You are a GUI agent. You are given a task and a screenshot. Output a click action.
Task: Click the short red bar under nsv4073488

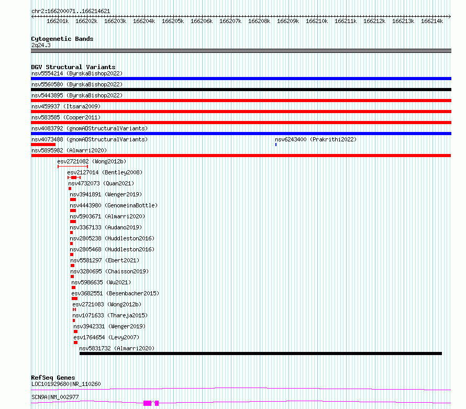[x=43, y=145]
